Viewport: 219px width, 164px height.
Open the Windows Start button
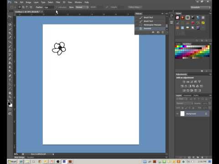point(12,162)
